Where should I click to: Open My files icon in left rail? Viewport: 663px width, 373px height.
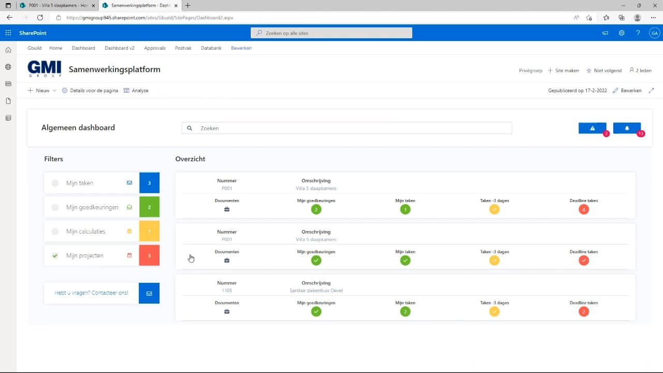point(8,101)
